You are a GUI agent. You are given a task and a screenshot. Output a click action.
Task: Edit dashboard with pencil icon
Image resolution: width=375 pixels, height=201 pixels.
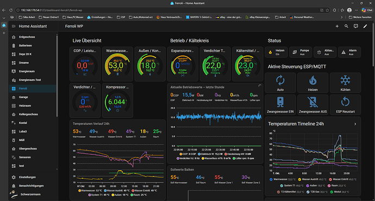coord(365,26)
